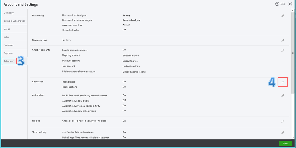The height and width of the screenshot is (148, 296).
Task: Click the 'Undistributed Tips' value
Action: point(131,66)
